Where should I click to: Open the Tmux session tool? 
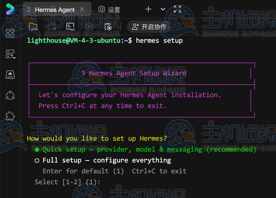click(71, 26)
